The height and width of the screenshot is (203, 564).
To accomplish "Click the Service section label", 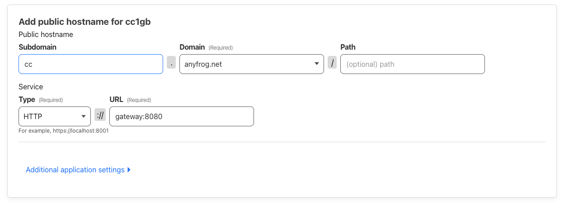I will coord(31,87).
